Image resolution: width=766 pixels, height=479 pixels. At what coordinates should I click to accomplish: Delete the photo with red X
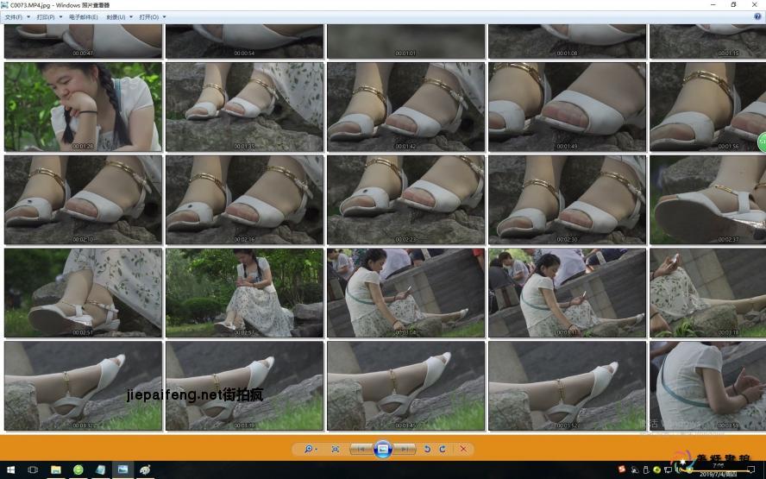click(463, 449)
